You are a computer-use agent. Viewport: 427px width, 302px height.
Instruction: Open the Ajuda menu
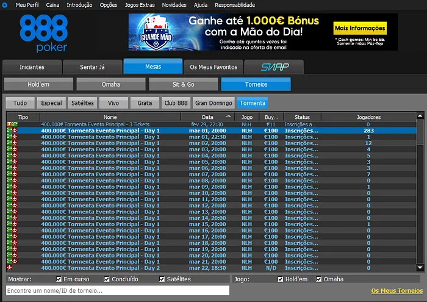201,5
